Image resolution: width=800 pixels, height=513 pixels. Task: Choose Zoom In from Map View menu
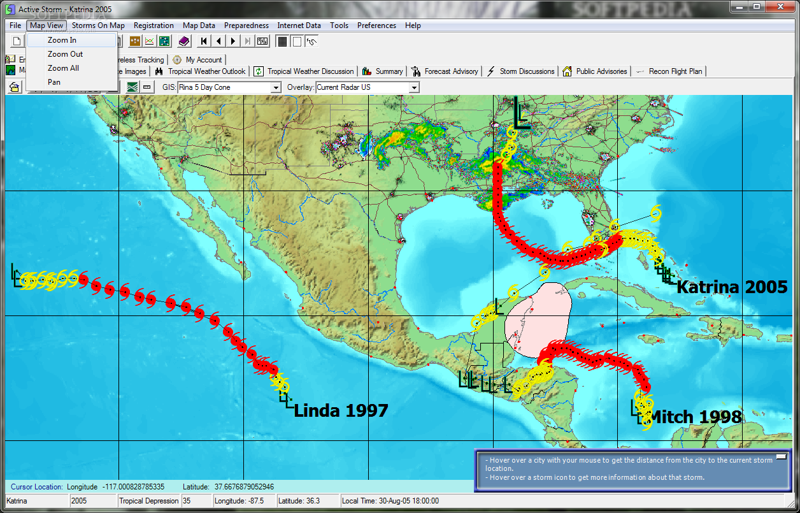click(x=72, y=40)
